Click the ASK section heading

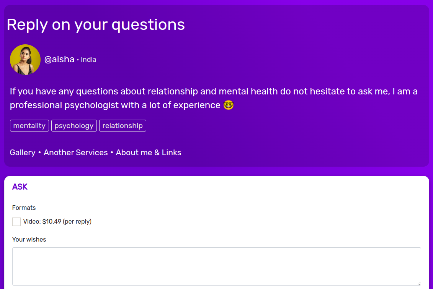pos(20,187)
